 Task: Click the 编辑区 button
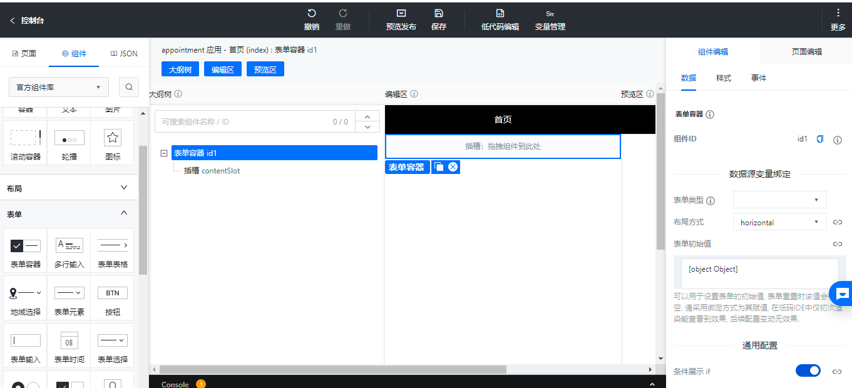pos(223,69)
